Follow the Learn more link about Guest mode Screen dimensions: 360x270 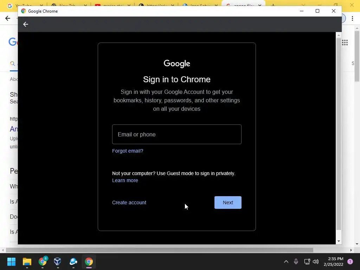(125, 180)
